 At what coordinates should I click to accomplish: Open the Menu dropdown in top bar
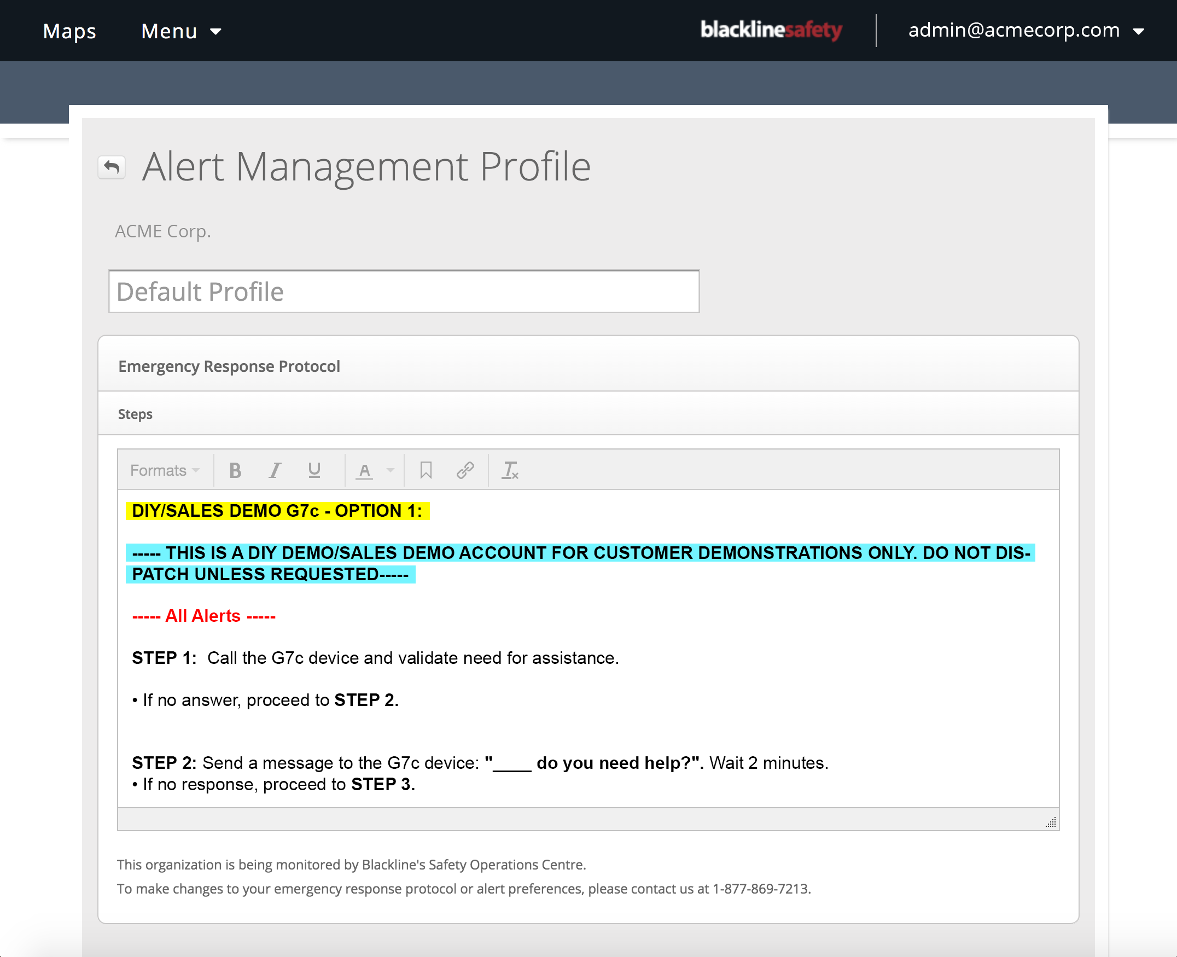click(181, 31)
